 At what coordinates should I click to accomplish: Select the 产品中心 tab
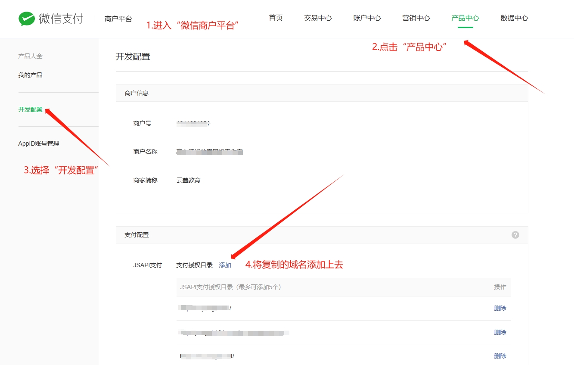click(465, 18)
